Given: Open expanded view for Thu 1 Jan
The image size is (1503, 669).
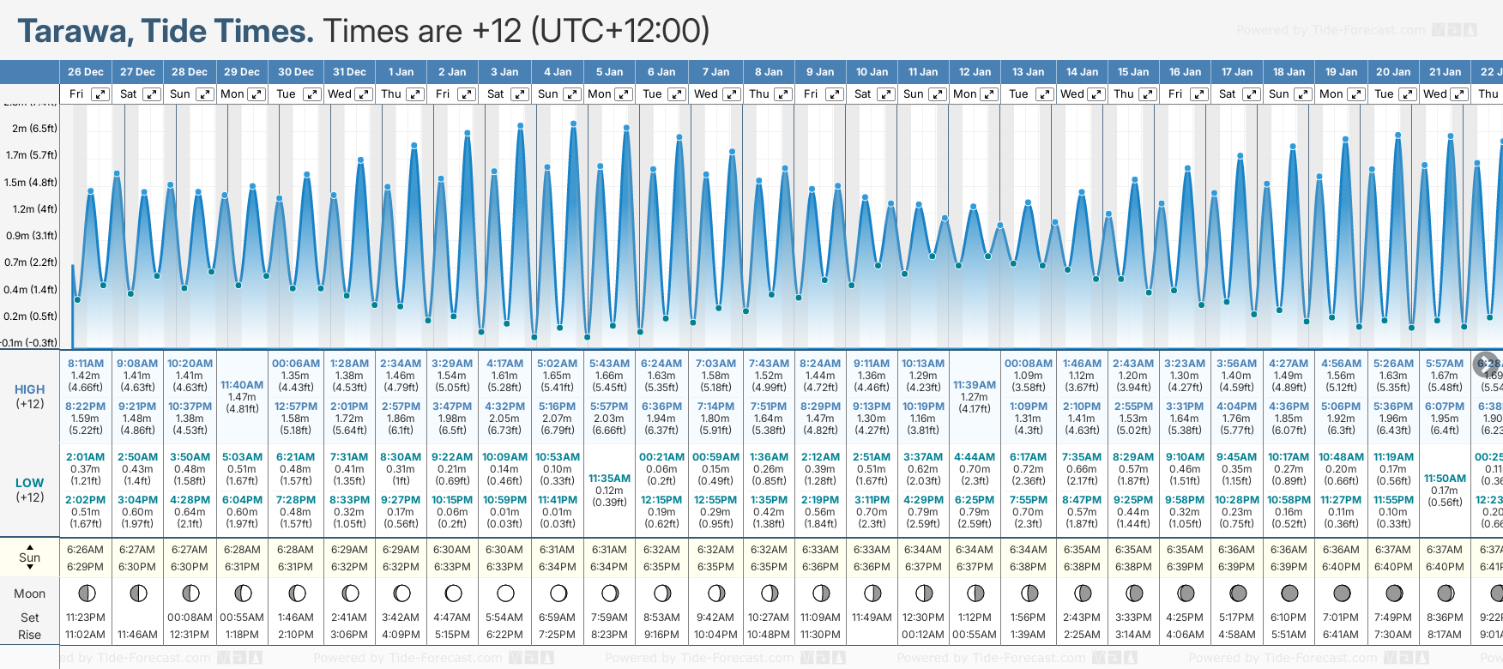Looking at the screenshot, I should pos(415,94).
